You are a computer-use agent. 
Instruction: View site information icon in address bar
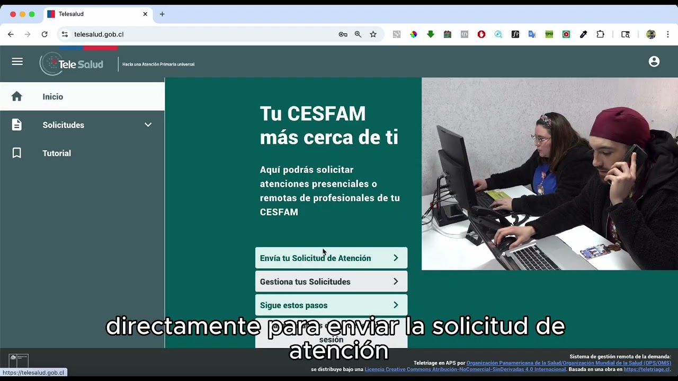65,34
